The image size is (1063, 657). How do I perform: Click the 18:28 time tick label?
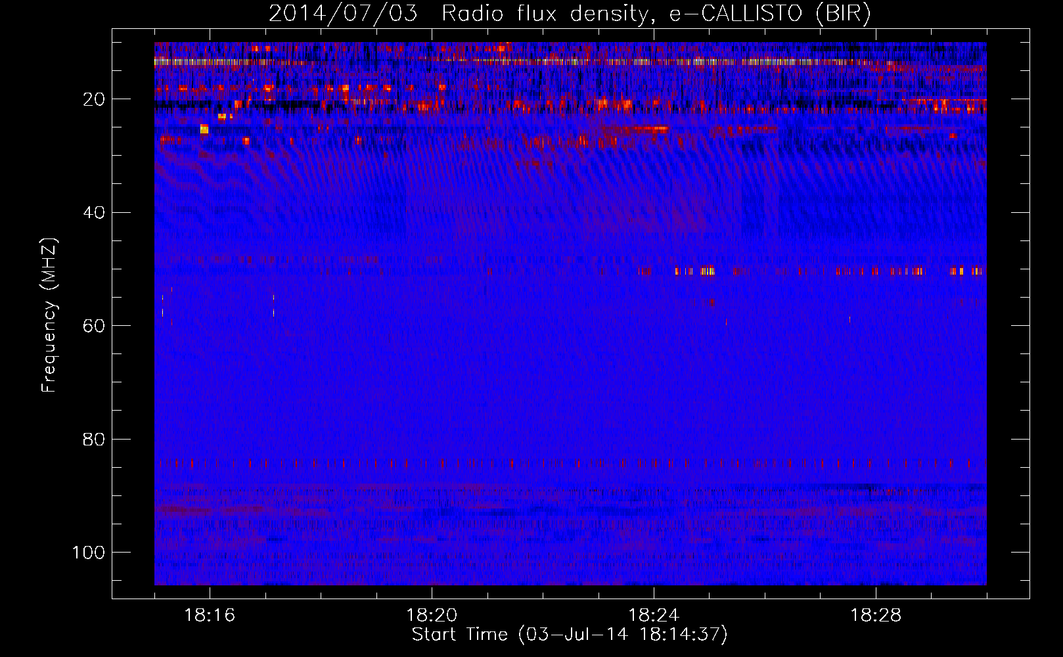pos(876,616)
